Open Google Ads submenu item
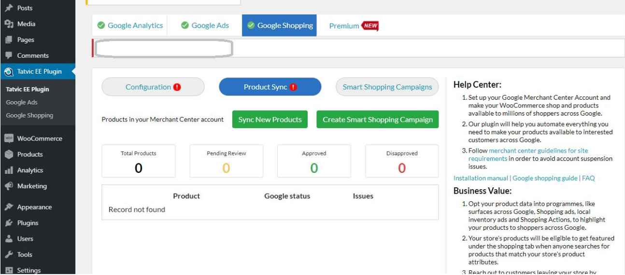The image size is (625, 275). [x=22, y=102]
